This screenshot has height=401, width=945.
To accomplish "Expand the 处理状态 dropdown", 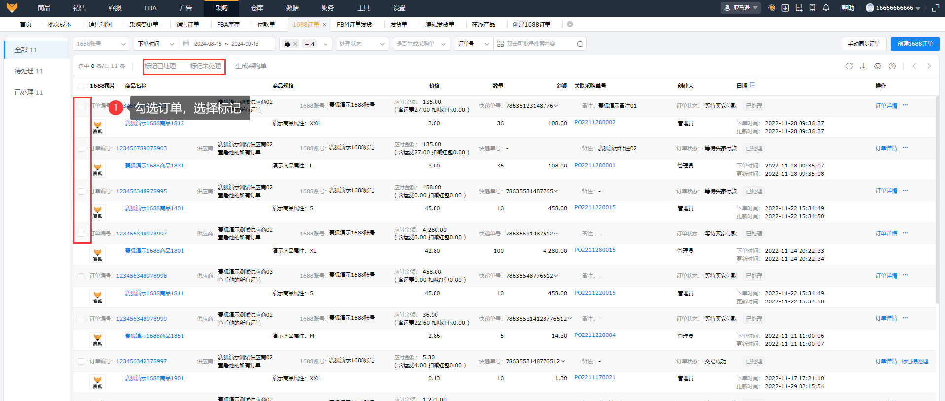I will pos(362,44).
